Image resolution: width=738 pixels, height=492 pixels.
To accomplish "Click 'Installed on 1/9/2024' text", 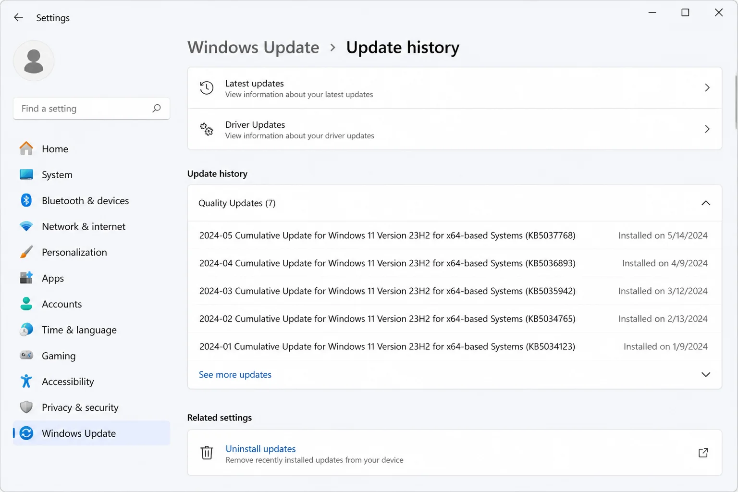I will 665,346.
